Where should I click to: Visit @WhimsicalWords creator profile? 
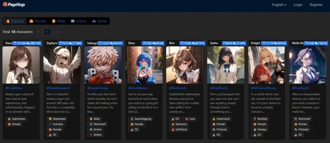(x=264, y=88)
